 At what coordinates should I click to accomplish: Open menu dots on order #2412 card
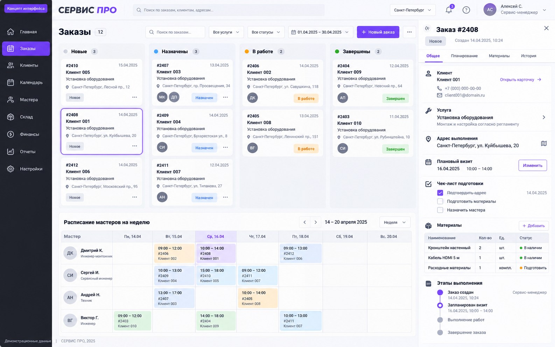point(135,197)
